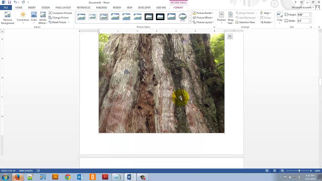Edit the Height value field
The width and height of the screenshot is (322, 181).
click(303, 15)
